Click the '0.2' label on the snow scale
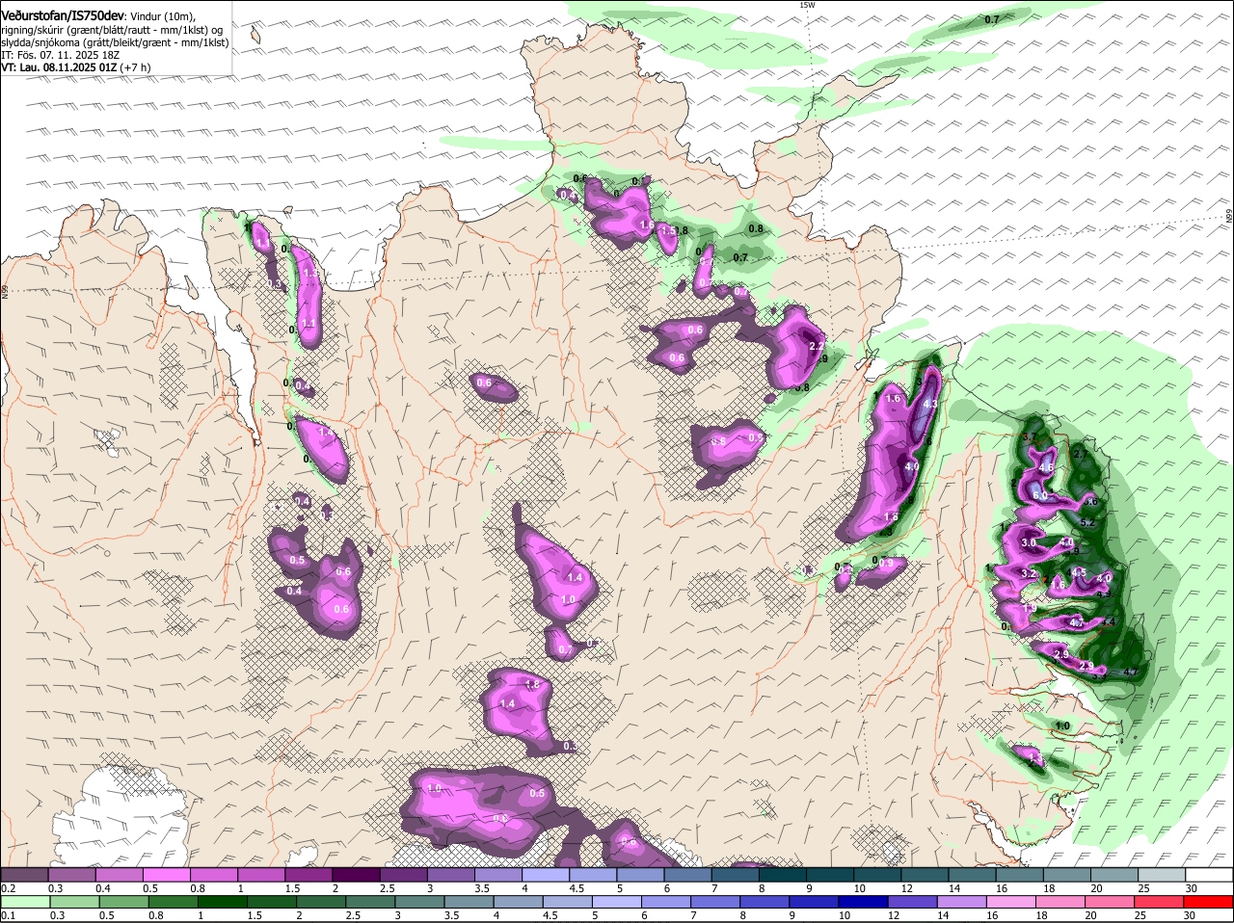Screen dimensions: 1234x923 click(8, 888)
